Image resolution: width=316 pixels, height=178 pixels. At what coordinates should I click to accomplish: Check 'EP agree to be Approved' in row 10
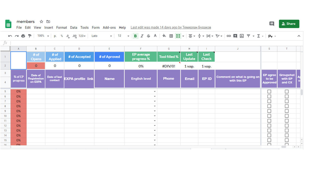[269, 116]
